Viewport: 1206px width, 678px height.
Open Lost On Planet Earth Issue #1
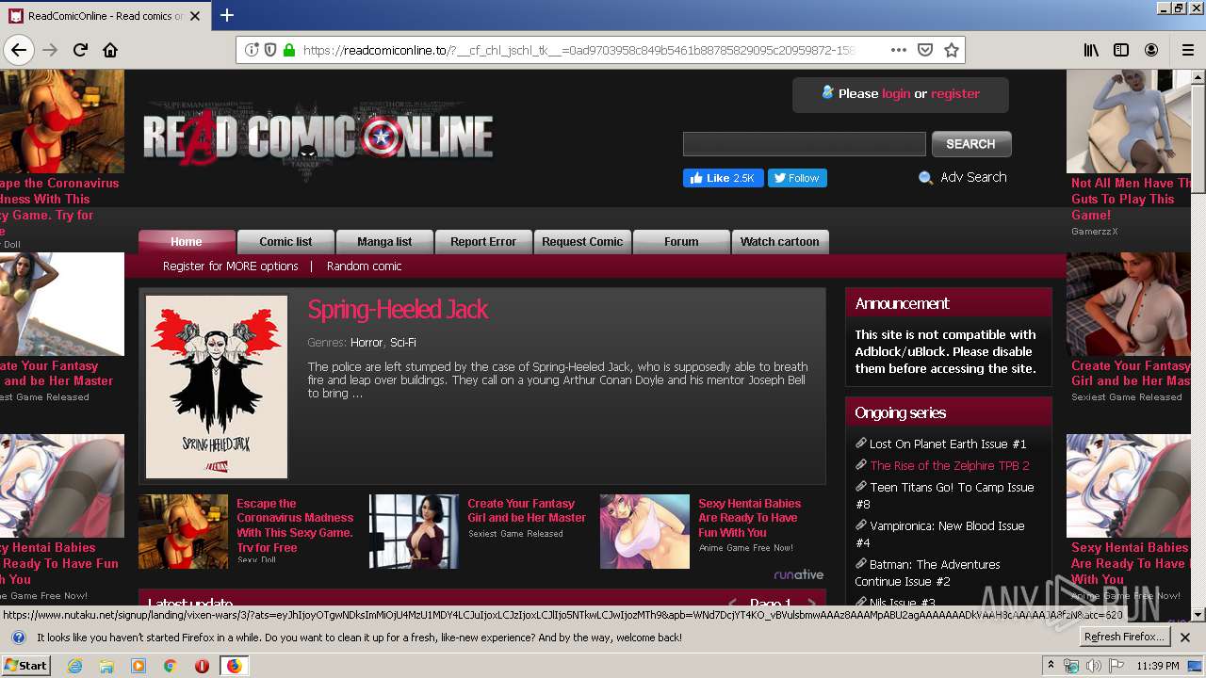coord(948,444)
